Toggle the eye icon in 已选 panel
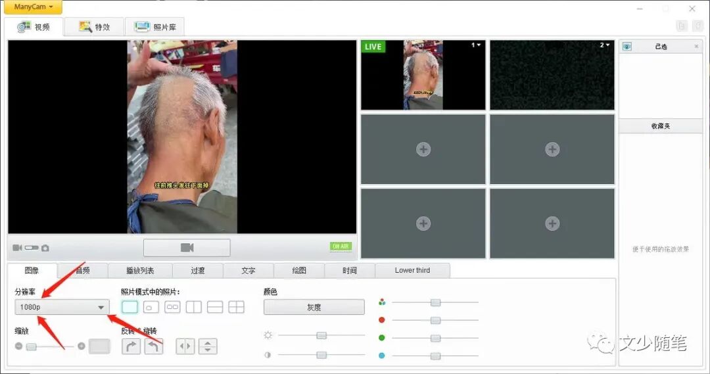This screenshot has width=710, height=374. 627,47
